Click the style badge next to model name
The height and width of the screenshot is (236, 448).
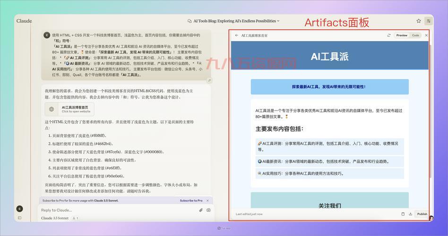[x=75, y=218]
